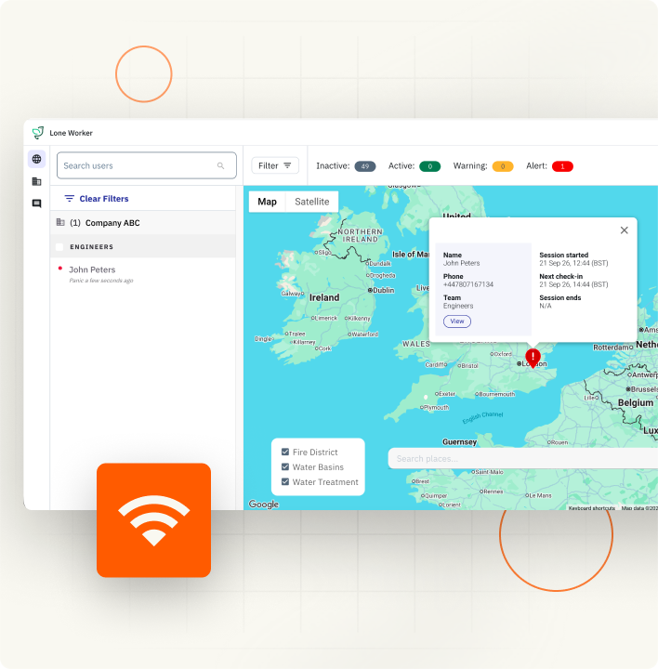
Task: Open the organisation building icon in sidebar
Action: coord(36,181)
